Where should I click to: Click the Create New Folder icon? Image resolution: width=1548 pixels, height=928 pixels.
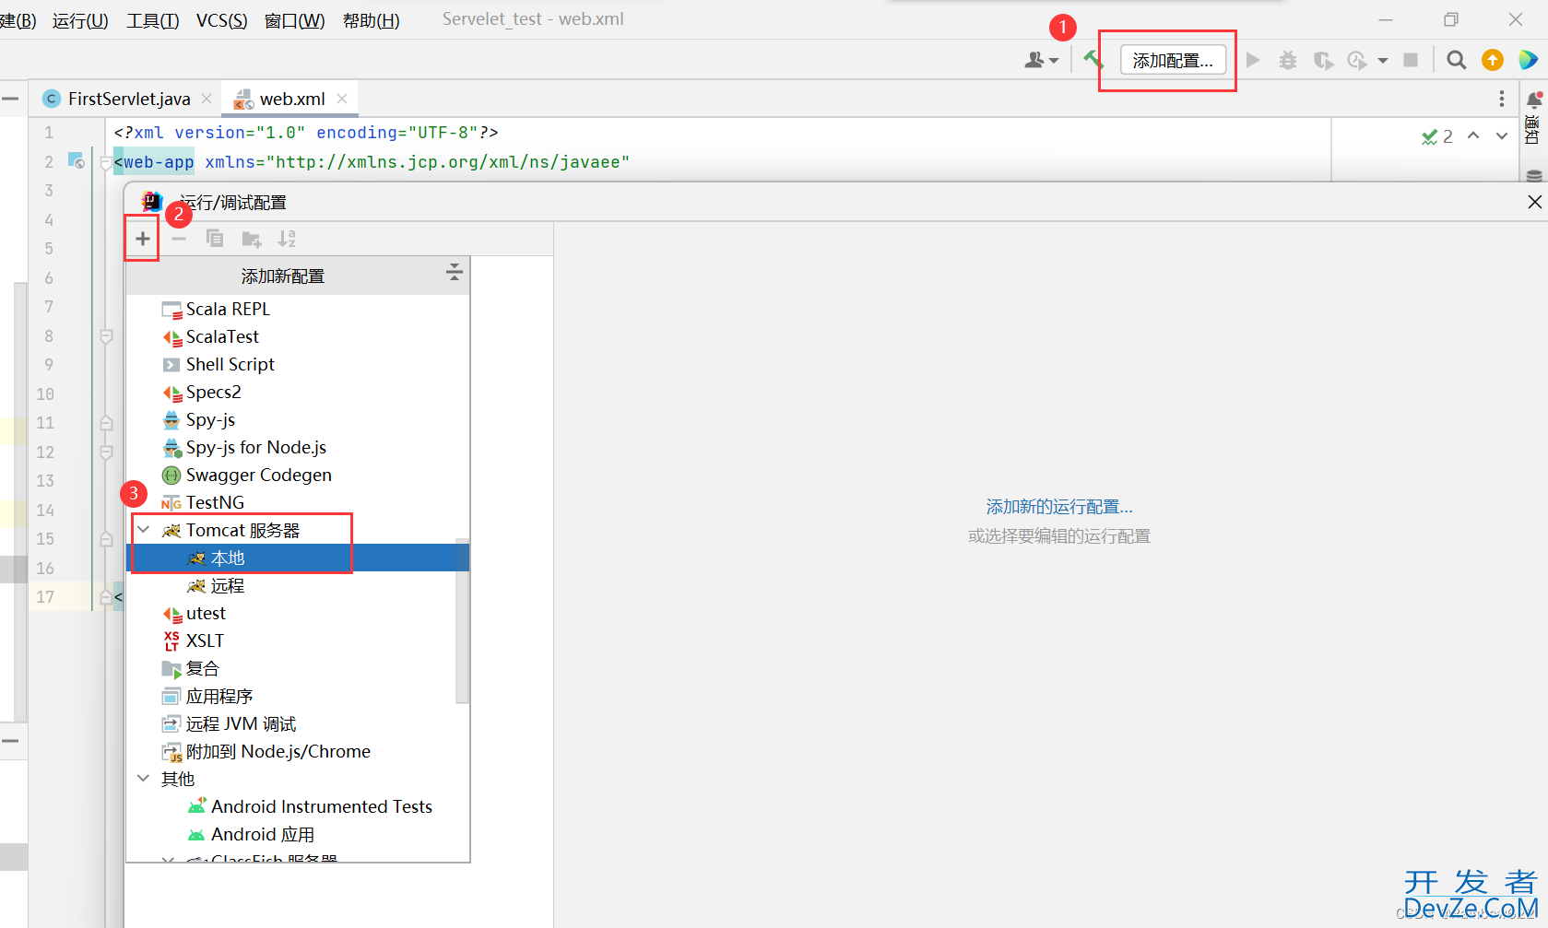coord(251,239)
